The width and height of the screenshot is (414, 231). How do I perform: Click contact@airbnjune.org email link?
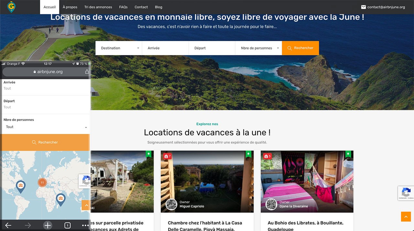pyautogui.click(x=383, y=7)
